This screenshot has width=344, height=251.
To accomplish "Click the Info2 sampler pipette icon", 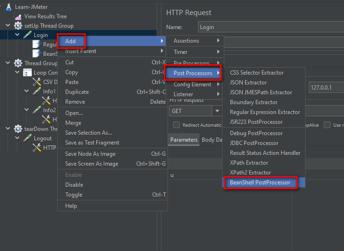I will tap(37, 110).
